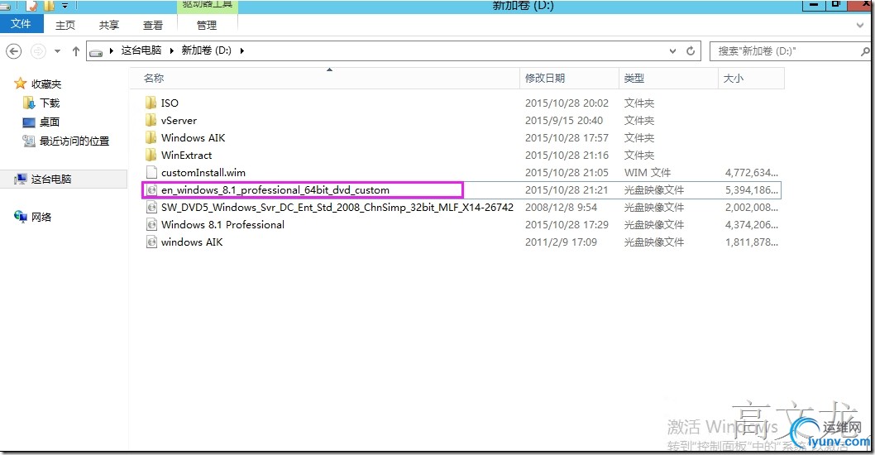The width and height of the screenshot is (875, 455).
Task: Select the customInstall.wim file name
Action: (x=203, y=173)
